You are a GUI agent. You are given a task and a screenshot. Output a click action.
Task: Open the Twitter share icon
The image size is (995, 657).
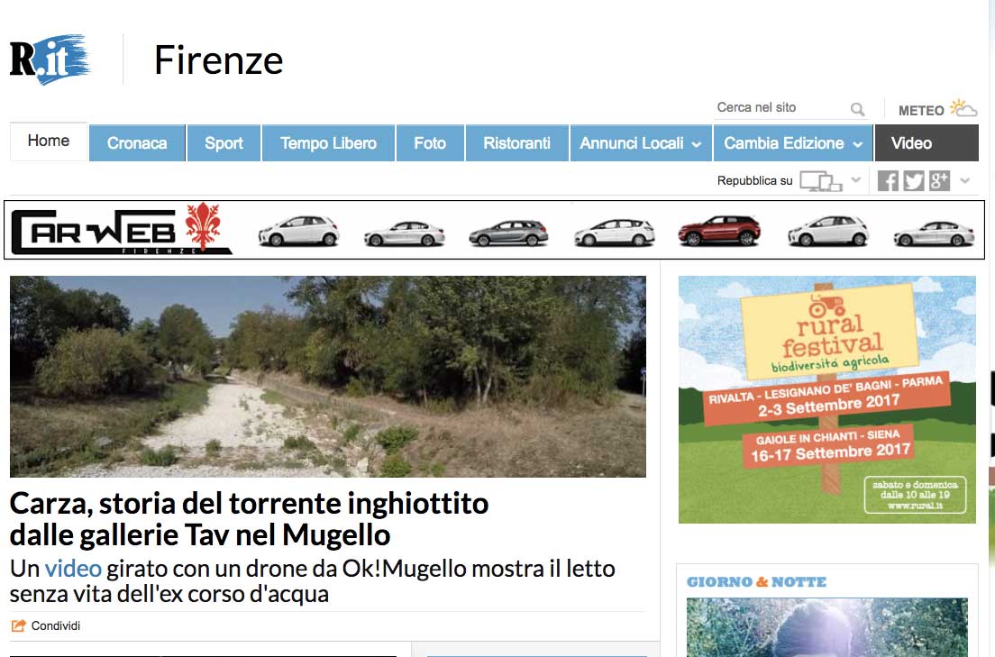(x=913, y=180)
